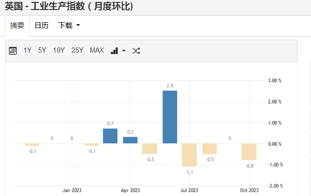This screenshot has height=196, width=311.
Task: Select the -0.5 bar left of 2.5 bar
Action: (150, 149)
